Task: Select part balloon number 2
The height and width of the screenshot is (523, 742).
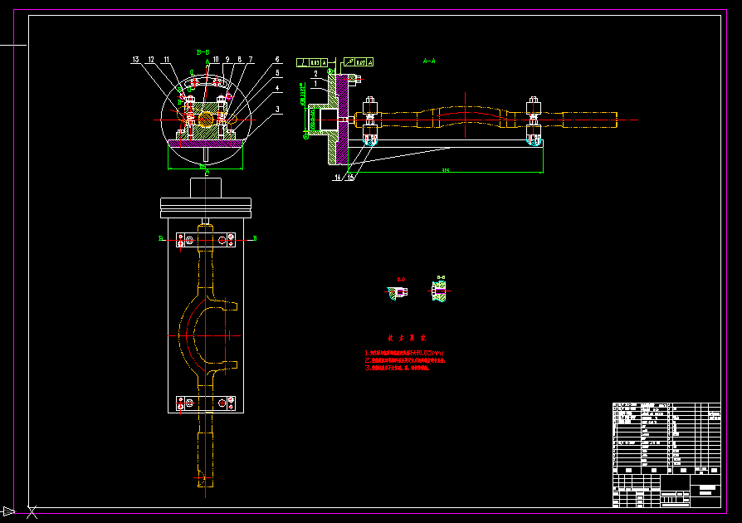Action: point(316,74)
